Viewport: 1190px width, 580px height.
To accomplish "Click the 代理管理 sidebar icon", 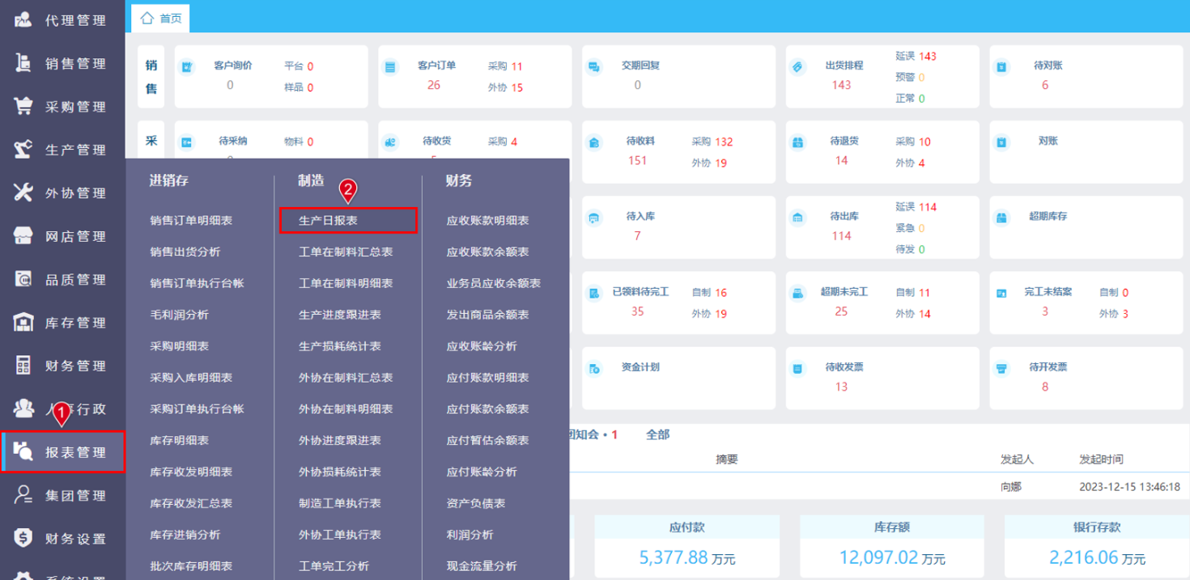I will [x=23, y=19].
